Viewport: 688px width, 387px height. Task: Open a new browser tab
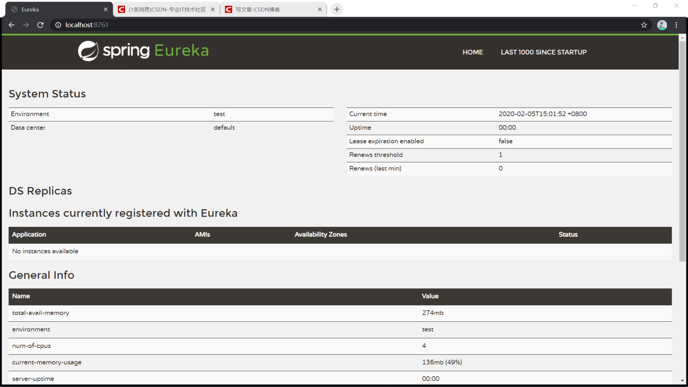(337, 9)
